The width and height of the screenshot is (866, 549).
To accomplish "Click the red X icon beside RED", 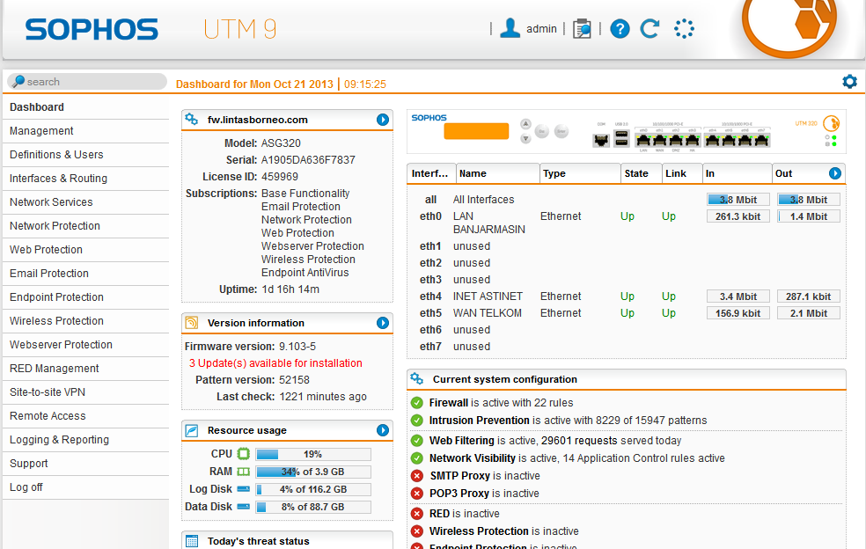I will (x=417, y=514).
